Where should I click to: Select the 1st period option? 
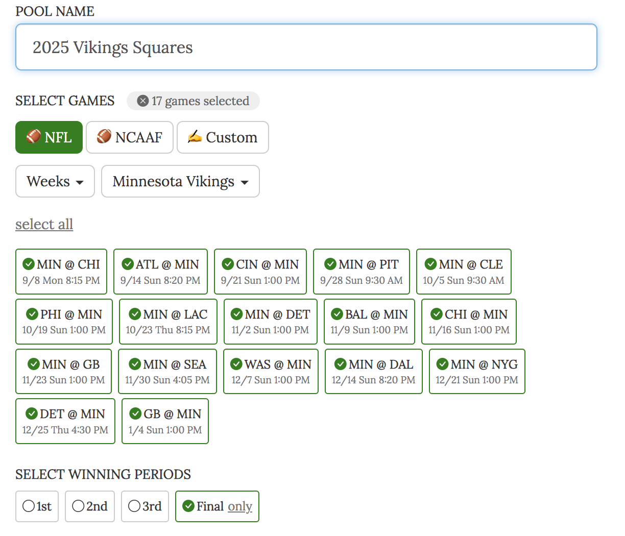tap(37, 506)
